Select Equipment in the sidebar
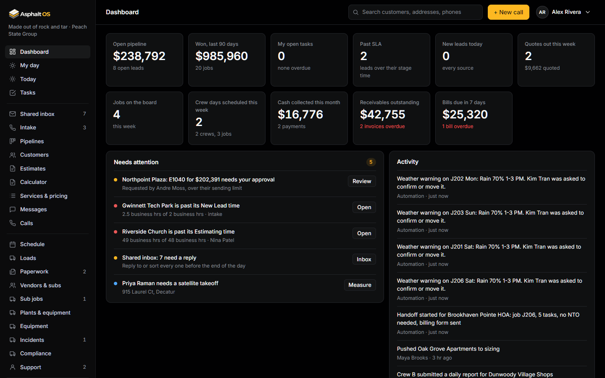Image resolution: width=605 pixels, height=378 pixels. point(47,326)
